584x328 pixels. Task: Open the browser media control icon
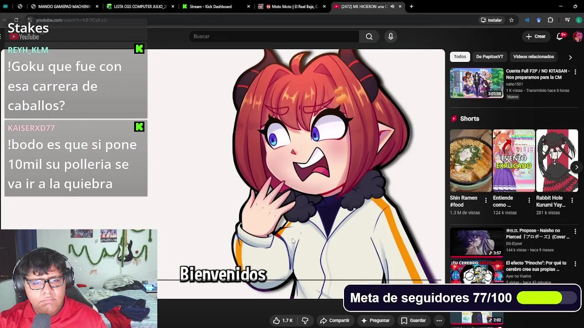coord(567,20)
